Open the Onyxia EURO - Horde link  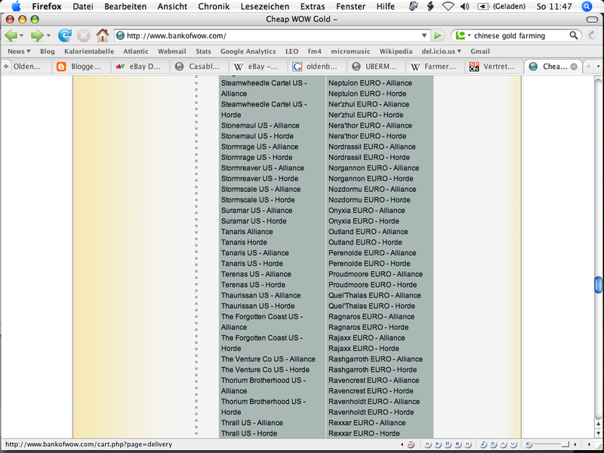(364, 221)
